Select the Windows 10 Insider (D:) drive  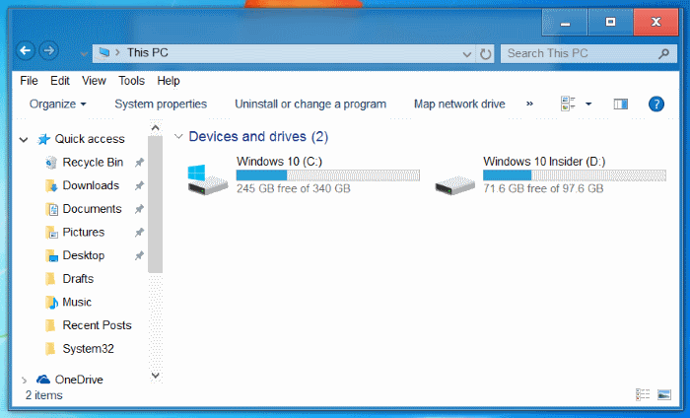tap(550, 175)
